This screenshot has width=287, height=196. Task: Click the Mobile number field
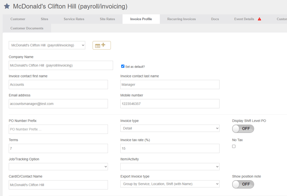coord(170,104)
